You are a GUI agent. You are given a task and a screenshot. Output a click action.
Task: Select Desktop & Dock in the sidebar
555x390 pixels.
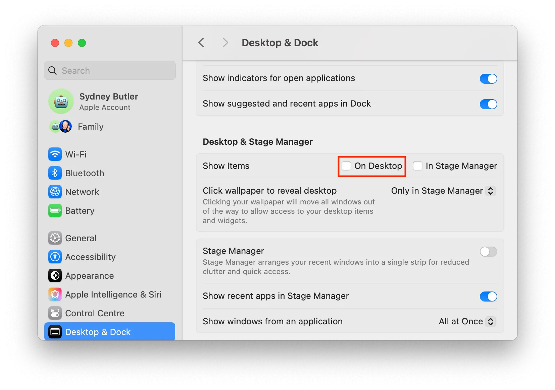point(97,332)
